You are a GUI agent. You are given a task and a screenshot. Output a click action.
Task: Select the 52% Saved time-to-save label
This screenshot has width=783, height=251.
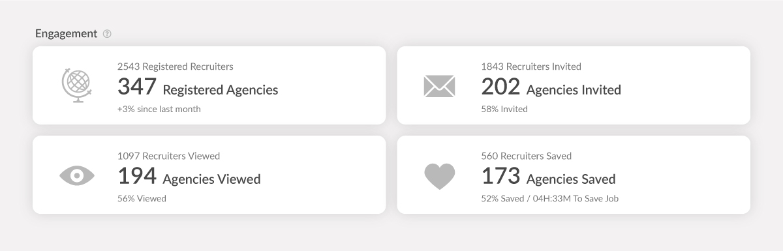click(x=549, y=198)
